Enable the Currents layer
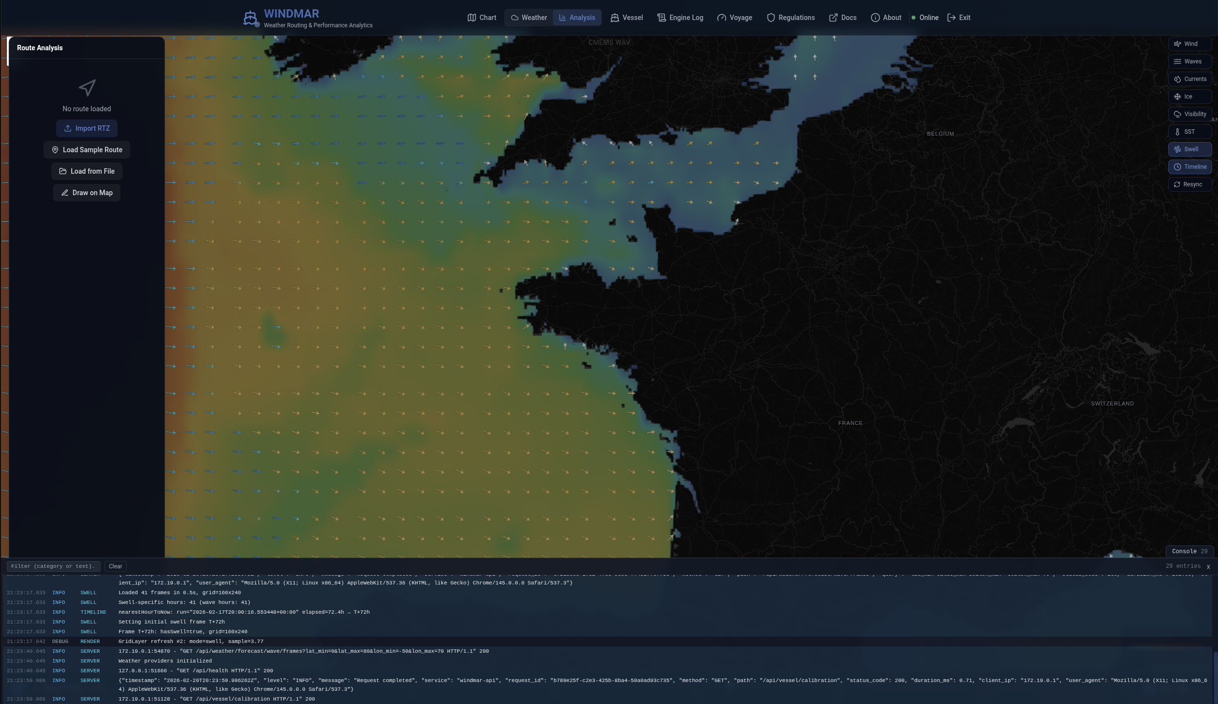Screen dimensions: 1218x704 (x=1190, y=79)
